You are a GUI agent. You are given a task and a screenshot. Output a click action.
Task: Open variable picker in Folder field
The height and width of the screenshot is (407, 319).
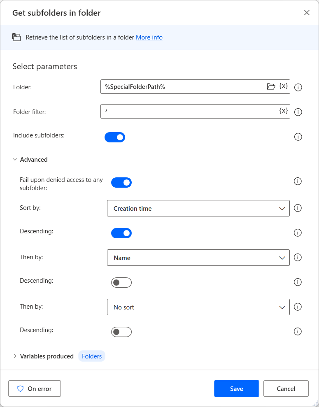[x=284, y=86]
